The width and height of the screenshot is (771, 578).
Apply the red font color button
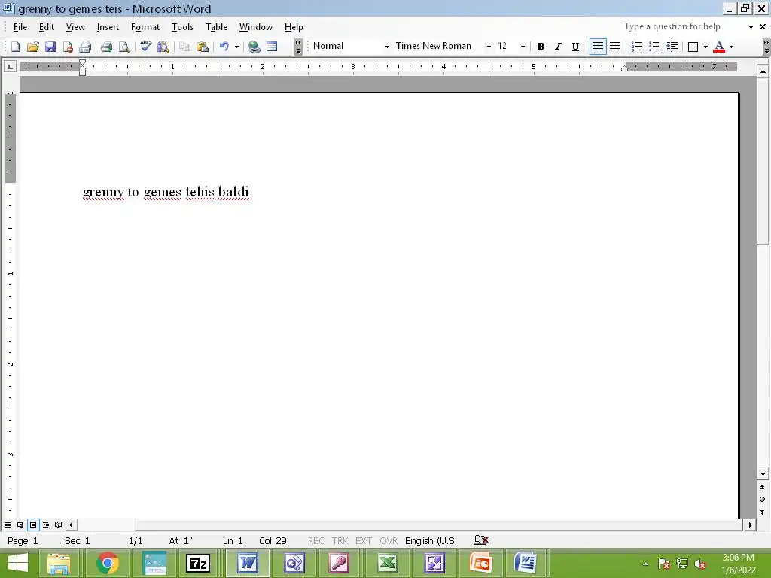(719, 47)
